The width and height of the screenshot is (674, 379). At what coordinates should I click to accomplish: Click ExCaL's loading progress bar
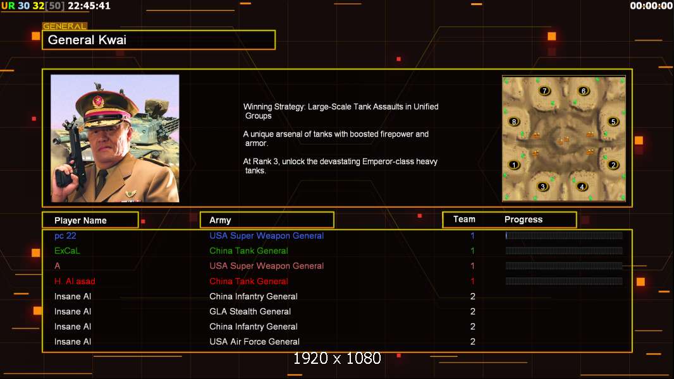point(564,251)
